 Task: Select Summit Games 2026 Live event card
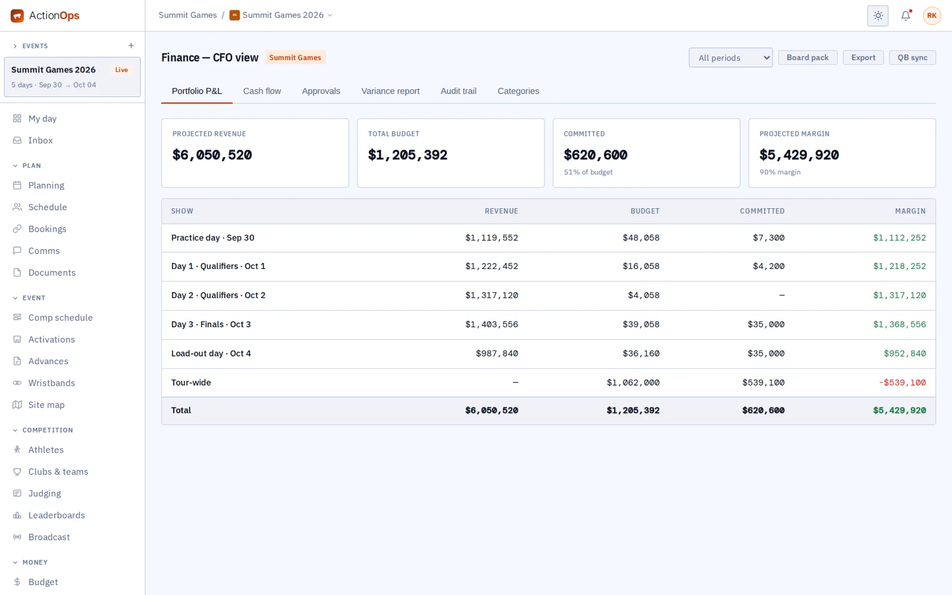73,77
